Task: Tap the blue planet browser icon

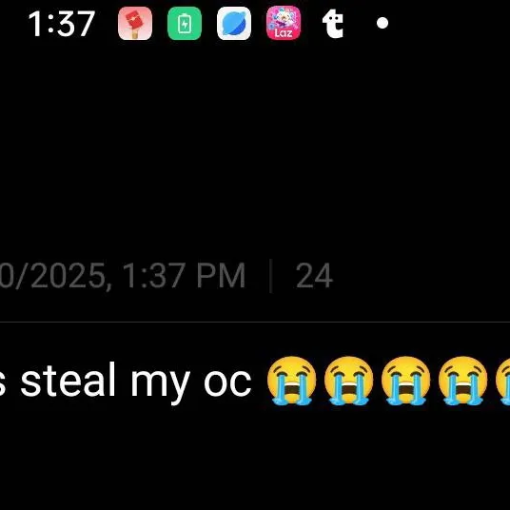Action: coord(234,23)
